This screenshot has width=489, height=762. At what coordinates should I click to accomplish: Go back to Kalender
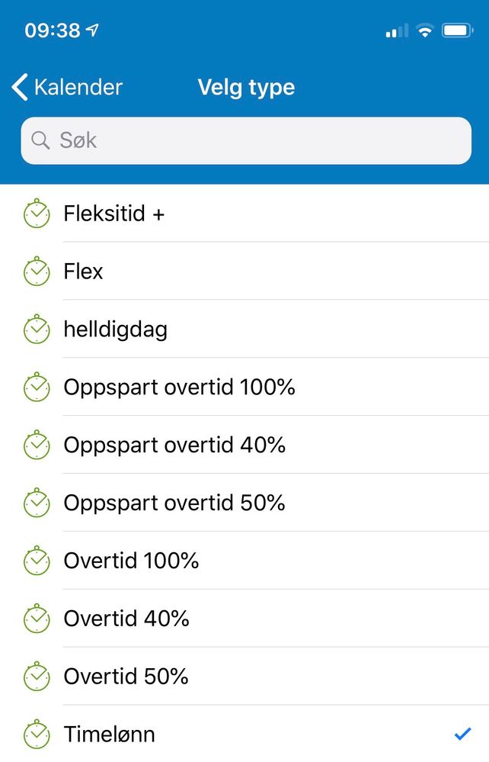[67, 88]
